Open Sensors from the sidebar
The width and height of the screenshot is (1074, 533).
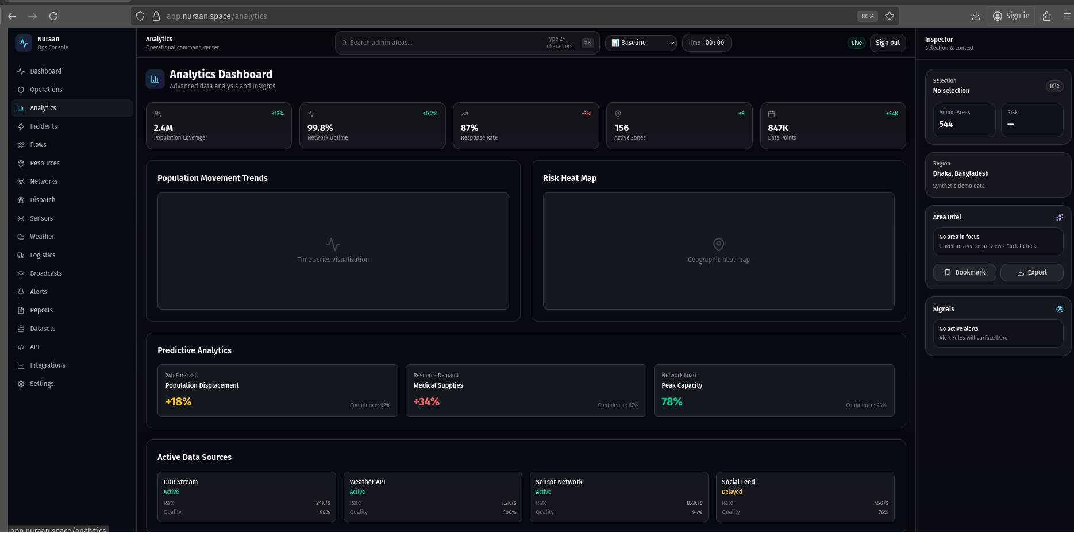click(41, 218)
